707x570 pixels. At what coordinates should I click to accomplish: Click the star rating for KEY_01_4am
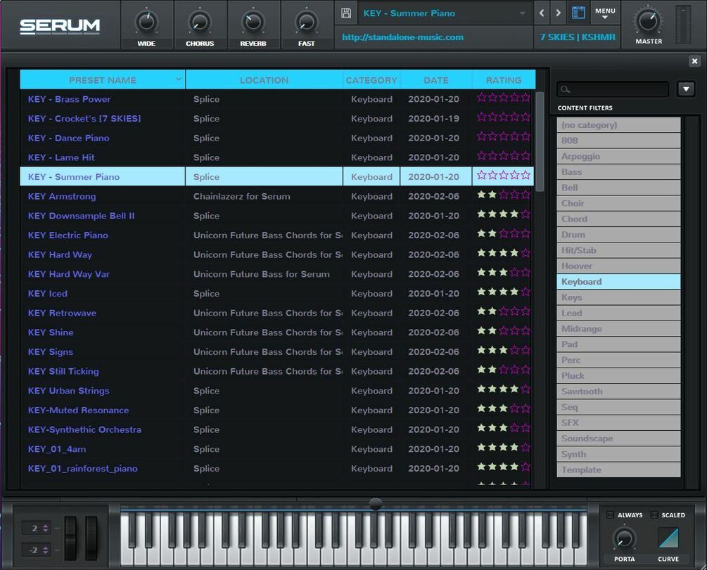coord(503,448)
